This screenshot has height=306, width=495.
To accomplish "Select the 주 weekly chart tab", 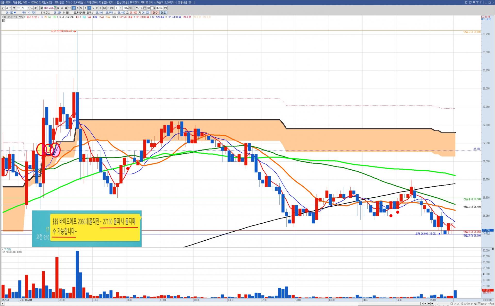I will pyautogui.click(x=62, y=8).
